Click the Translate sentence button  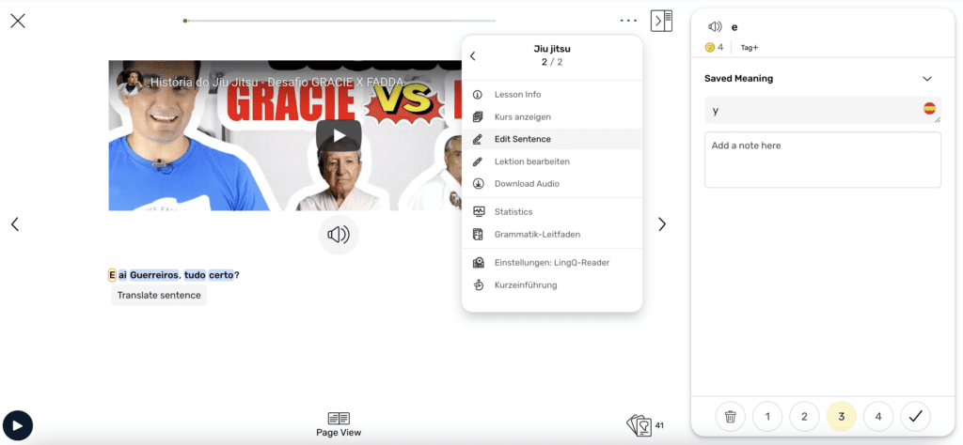tap(159, 295)
